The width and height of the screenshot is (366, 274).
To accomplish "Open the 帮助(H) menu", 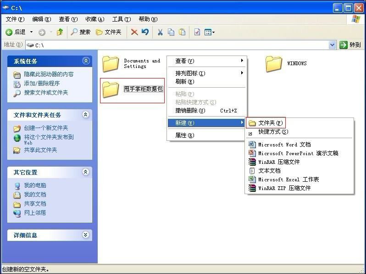I will pos(148,19).
